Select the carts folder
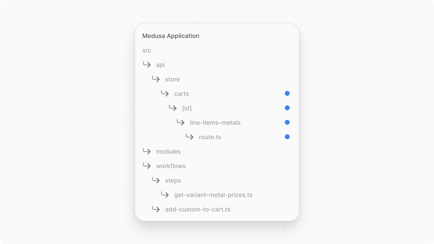434x244 pixels. tap(181, 94)
